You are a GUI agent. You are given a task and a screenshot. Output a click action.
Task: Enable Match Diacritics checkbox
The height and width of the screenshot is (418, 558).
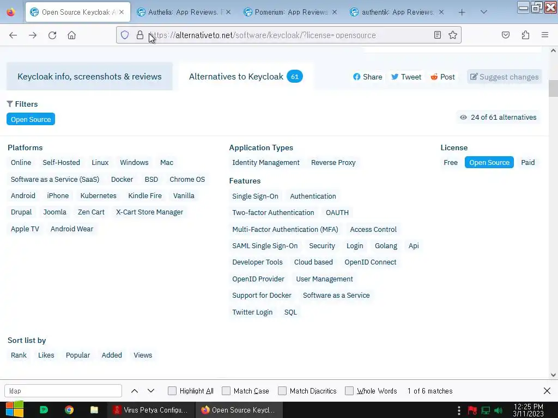point(282,391)
